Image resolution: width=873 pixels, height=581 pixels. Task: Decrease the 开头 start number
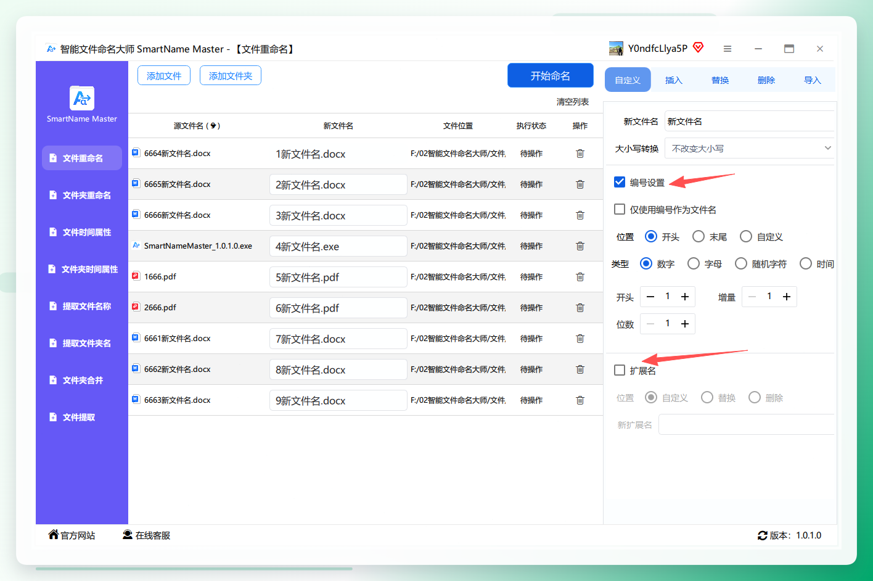click(650, 297)
